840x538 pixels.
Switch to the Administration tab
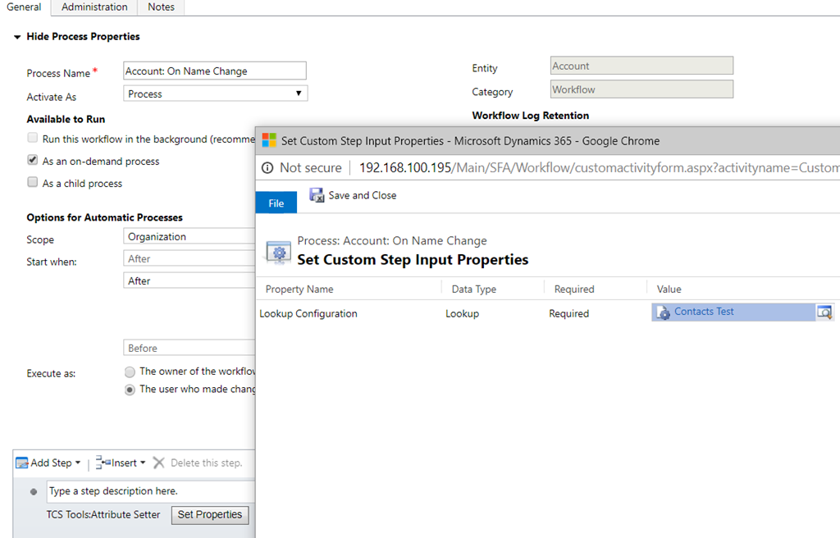click(94, 7)
